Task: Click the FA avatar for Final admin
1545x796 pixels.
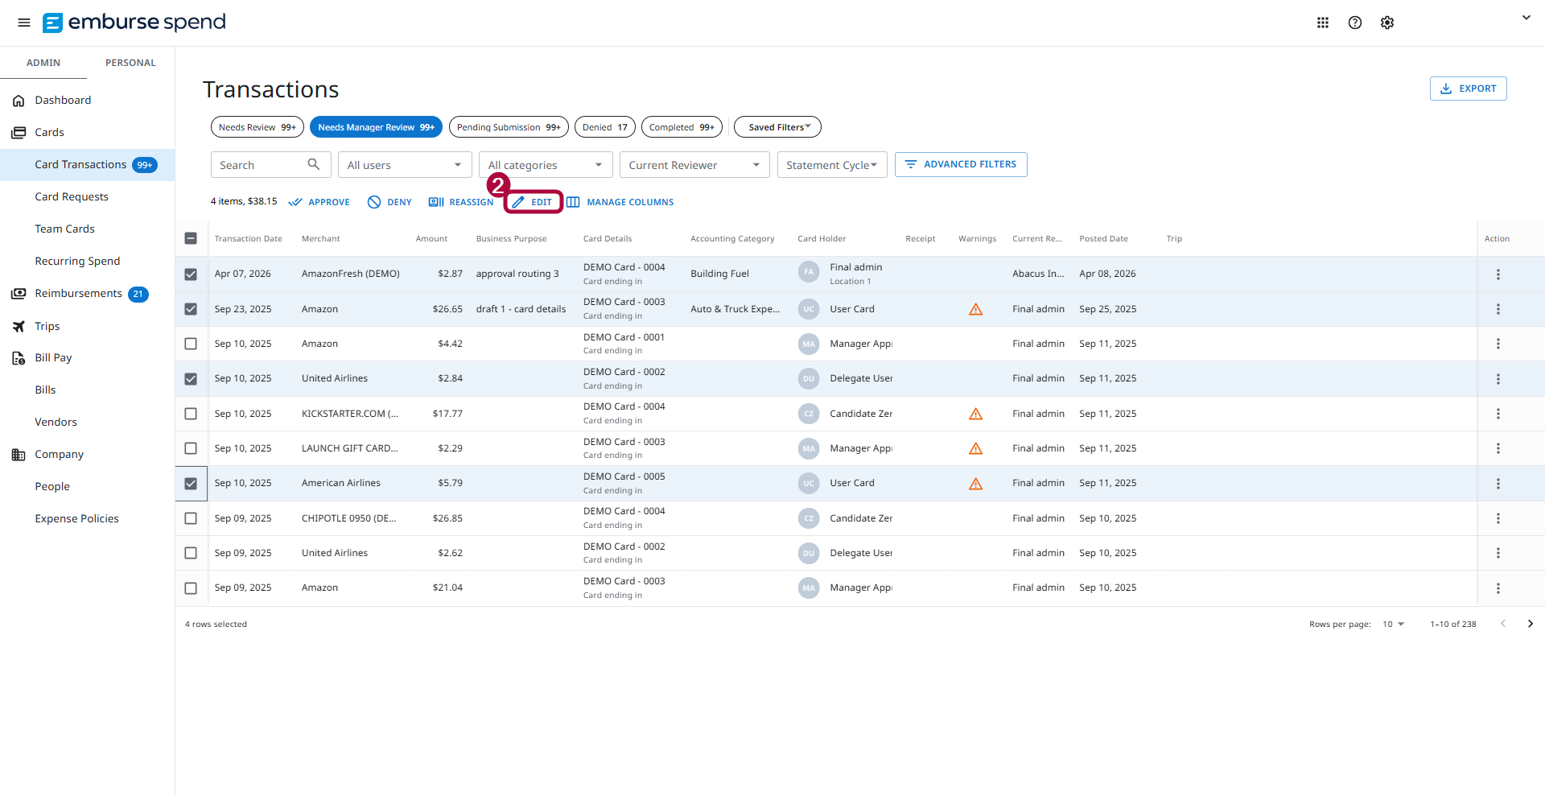Action: pos(809,272)
